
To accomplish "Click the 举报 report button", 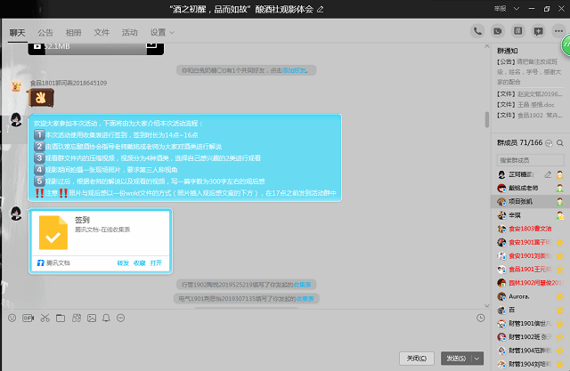I will 501,9.
